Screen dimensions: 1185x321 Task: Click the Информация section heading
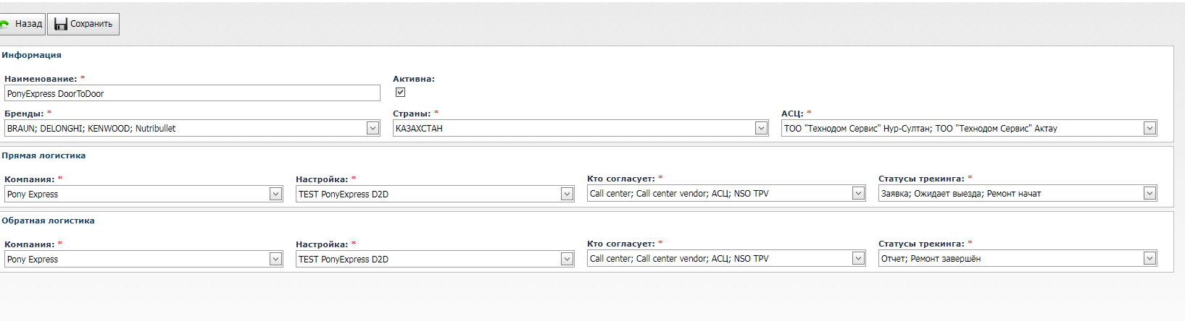(x=31, y=55)
